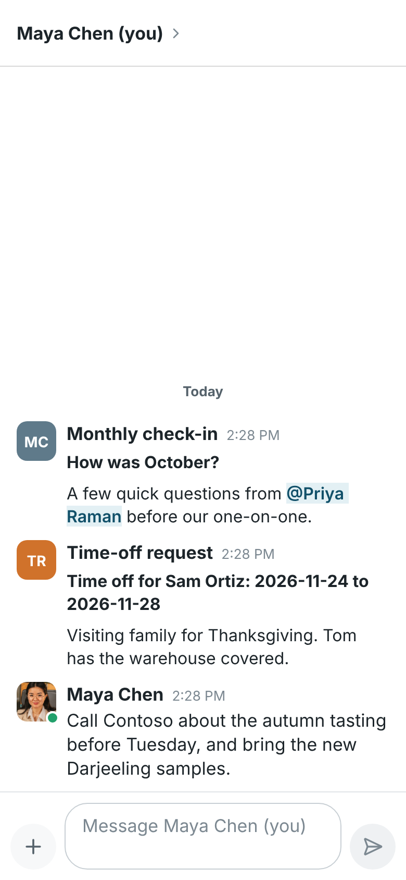The height and width of the screenshot is (880, 406).
Task: Click the MC Monthly check-in avatar
Action: pos(36,441)
